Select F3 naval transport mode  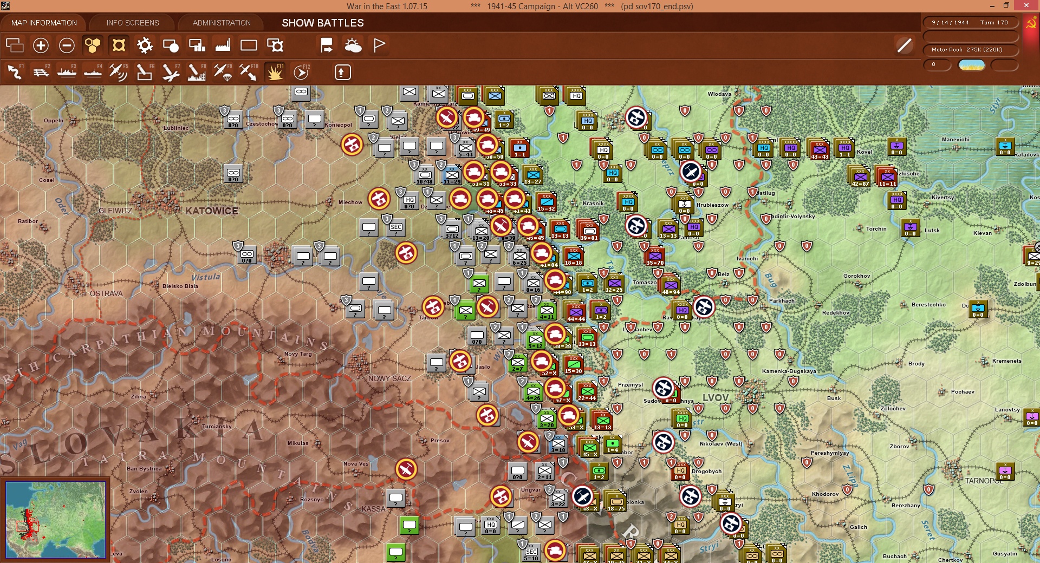tap(67, 72)
